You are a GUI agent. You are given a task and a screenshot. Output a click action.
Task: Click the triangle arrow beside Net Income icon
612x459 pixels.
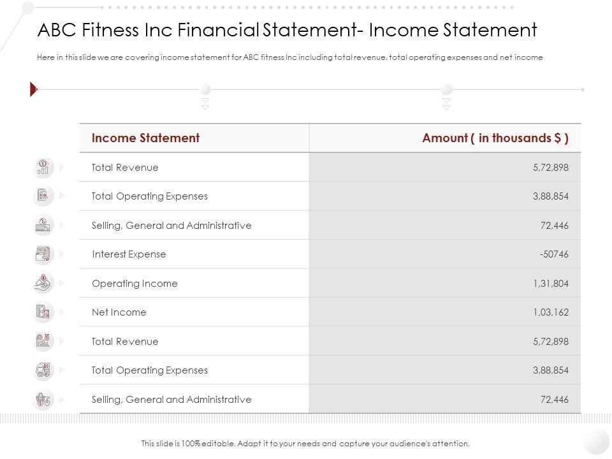pyautogui.click(x=62, y=312)
